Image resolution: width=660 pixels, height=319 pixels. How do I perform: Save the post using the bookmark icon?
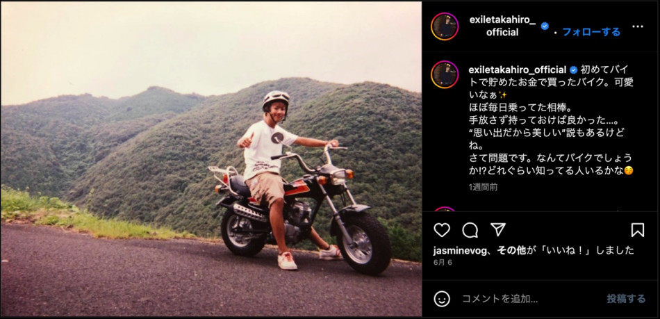[x=637, y=230]
